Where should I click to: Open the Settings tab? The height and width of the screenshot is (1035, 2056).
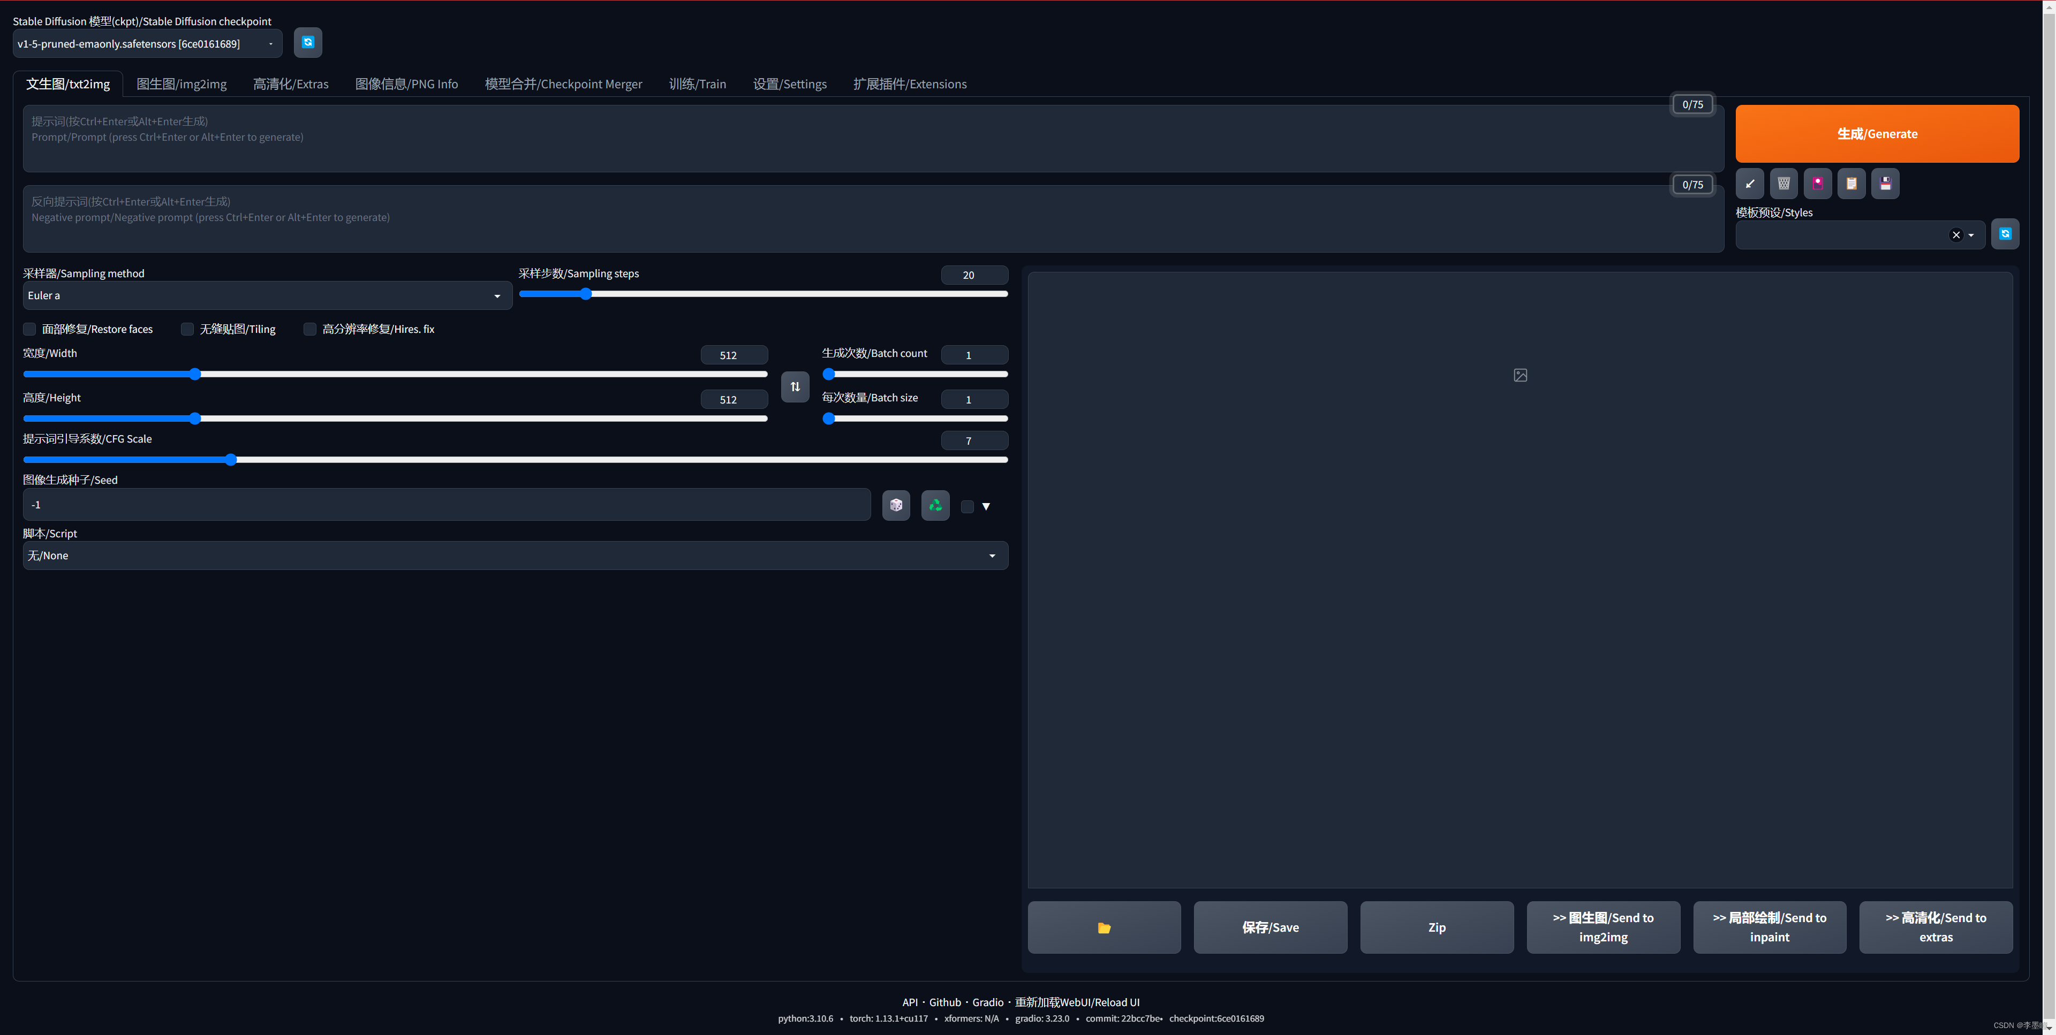[789, 83]
